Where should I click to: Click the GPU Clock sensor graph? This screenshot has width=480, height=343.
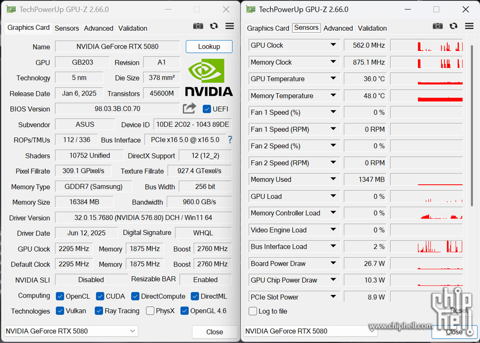427,45
